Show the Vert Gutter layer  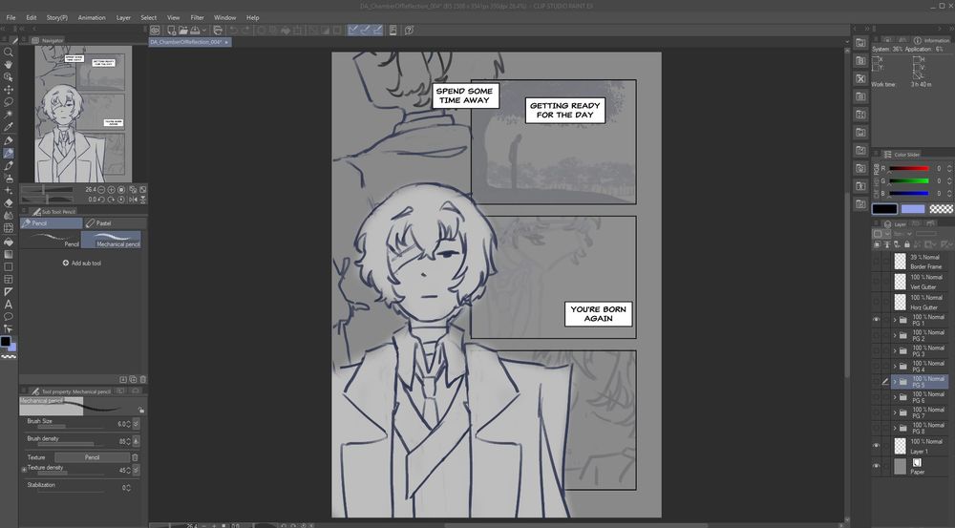(877, 282)
